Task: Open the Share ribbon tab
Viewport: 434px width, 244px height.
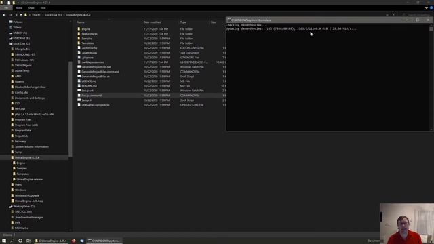Action: click(31, 8)
